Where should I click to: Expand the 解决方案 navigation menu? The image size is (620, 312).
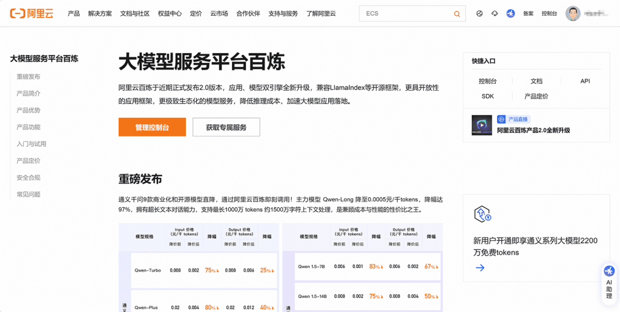(100, 13)
